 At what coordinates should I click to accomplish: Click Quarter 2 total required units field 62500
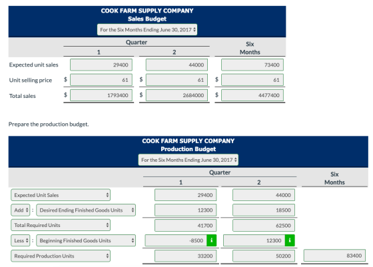pos(264,226)
